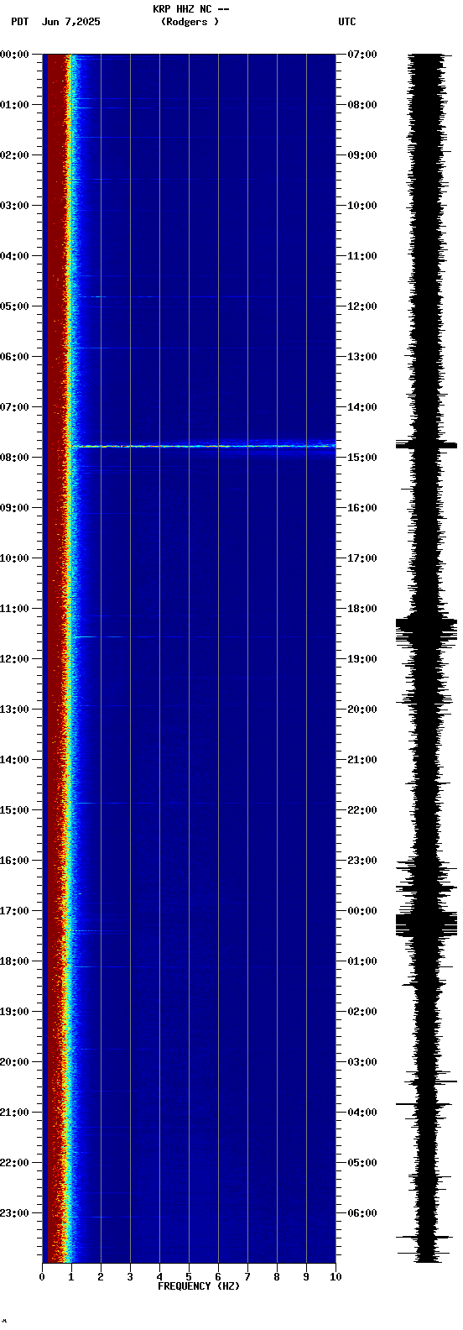Click the 05:00 PDT time label
The image size is (463, 1330).
14,306
